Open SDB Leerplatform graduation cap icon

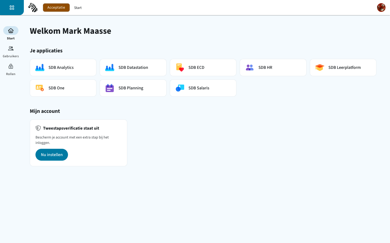[x=320, y=67]
